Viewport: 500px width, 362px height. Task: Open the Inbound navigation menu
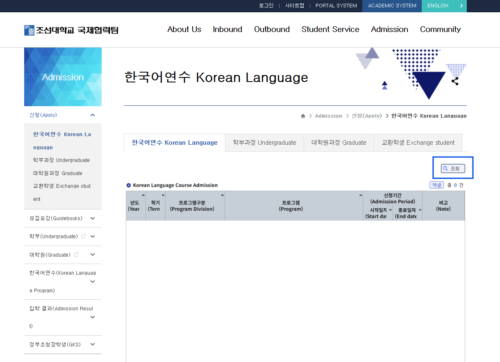[227, 30]
